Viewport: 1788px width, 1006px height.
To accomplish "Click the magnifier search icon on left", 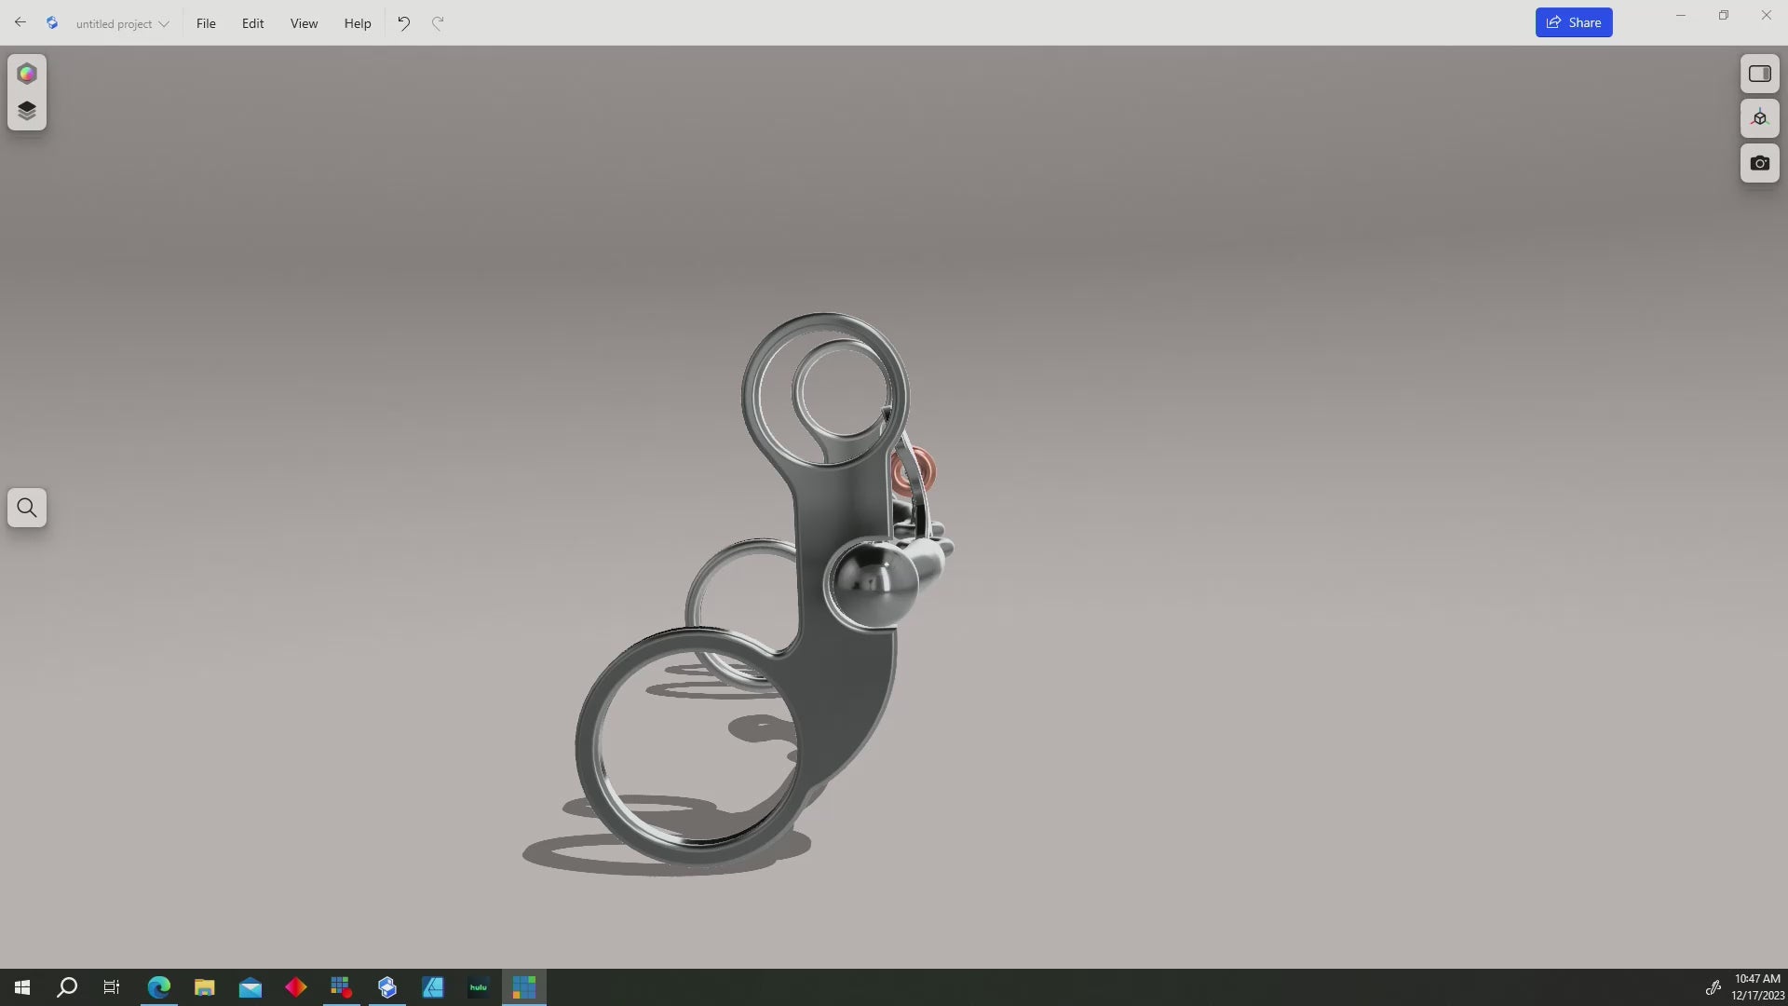I will (27, 508).
